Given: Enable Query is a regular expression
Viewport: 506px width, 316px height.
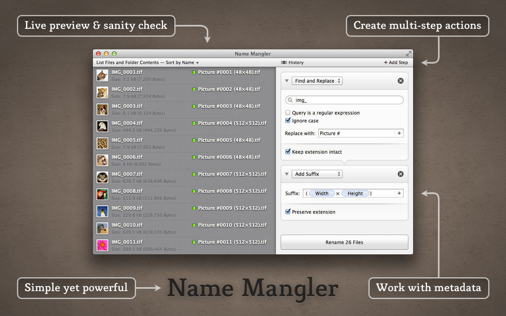Looking at the screenshot, I should (288, 113).
